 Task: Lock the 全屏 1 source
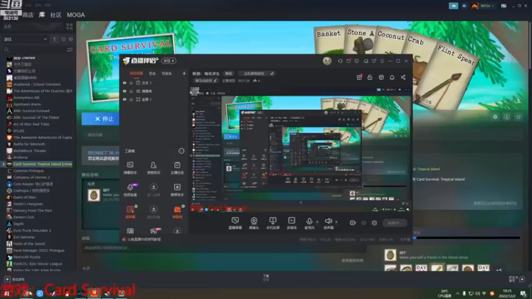(131, 99)
